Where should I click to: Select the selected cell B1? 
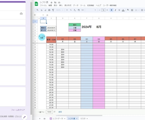click(43, 21)
